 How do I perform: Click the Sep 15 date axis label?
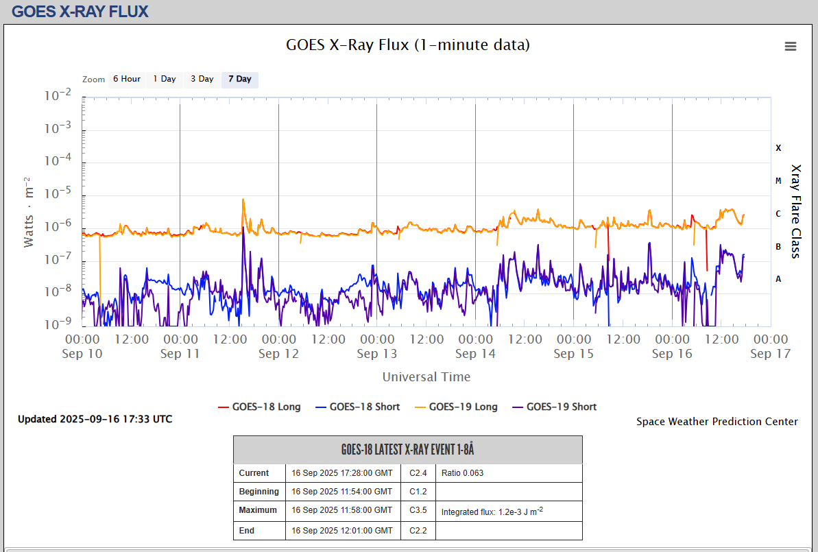573,354
